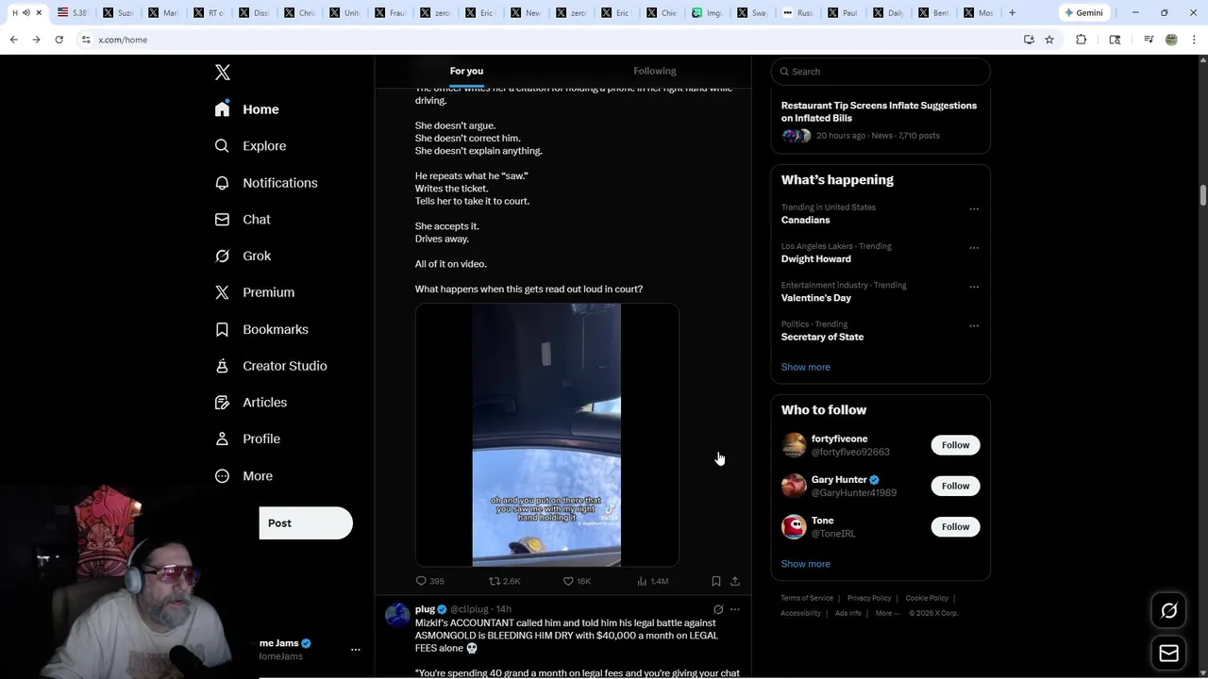Show more under What's happening
The image size is (1208, 679).
coord(805,367)
